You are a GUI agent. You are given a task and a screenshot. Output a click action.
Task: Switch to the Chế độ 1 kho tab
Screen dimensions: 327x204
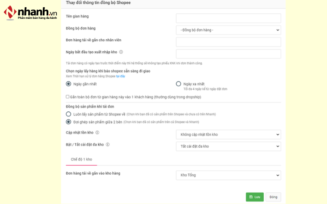tap(81, 160)
